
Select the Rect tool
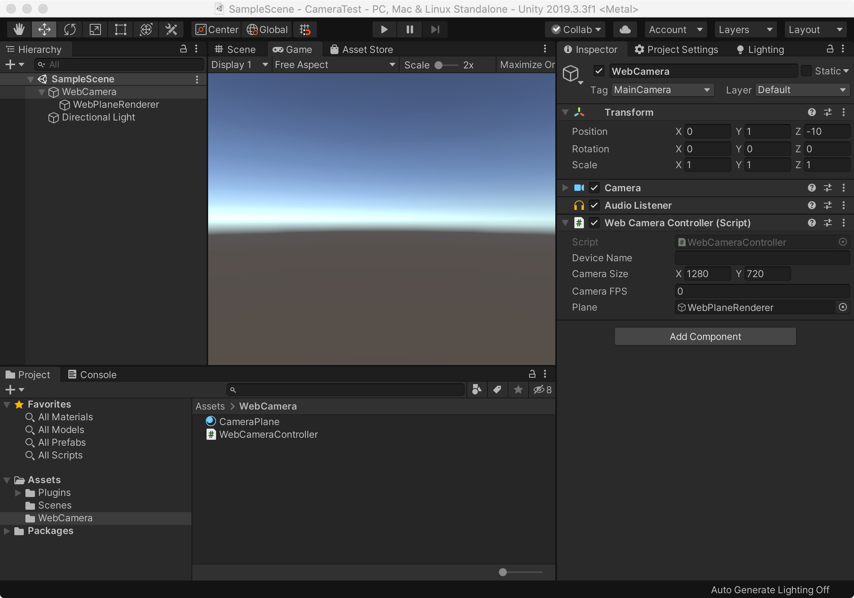tap(120, 29)
